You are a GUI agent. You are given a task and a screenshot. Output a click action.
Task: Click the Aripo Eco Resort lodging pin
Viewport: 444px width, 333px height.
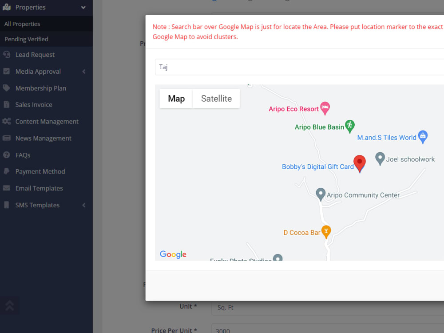point(325,108)
